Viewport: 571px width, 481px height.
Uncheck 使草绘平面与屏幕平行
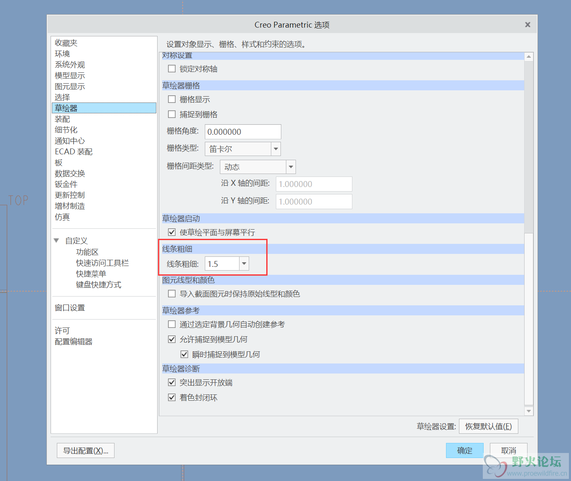pyautogui.click(x=171, y=232)
